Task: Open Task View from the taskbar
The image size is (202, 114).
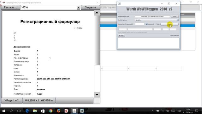Action: [x=19, y=111]
